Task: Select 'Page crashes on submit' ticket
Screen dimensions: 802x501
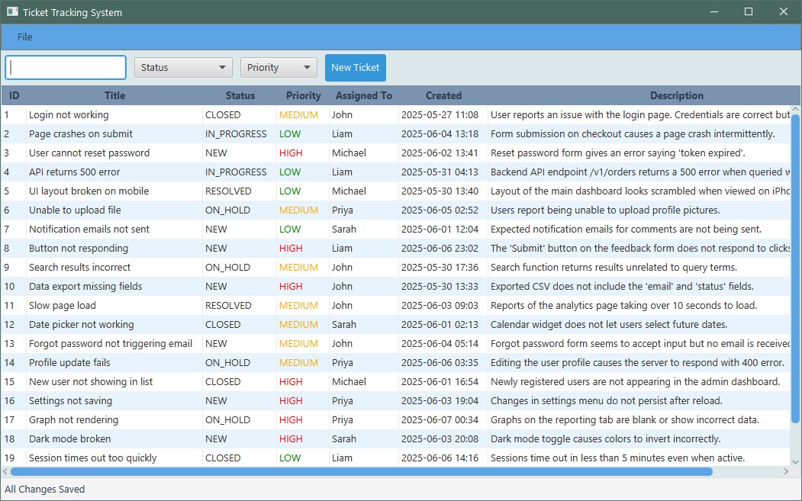Action: click(81, 134)
